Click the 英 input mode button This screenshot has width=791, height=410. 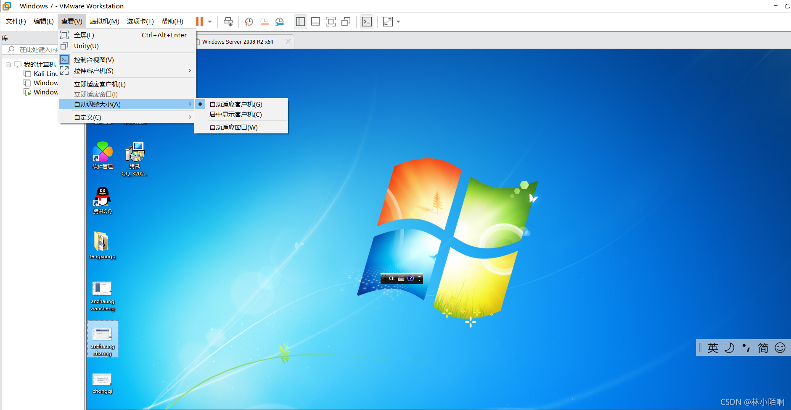click(713, 348)
